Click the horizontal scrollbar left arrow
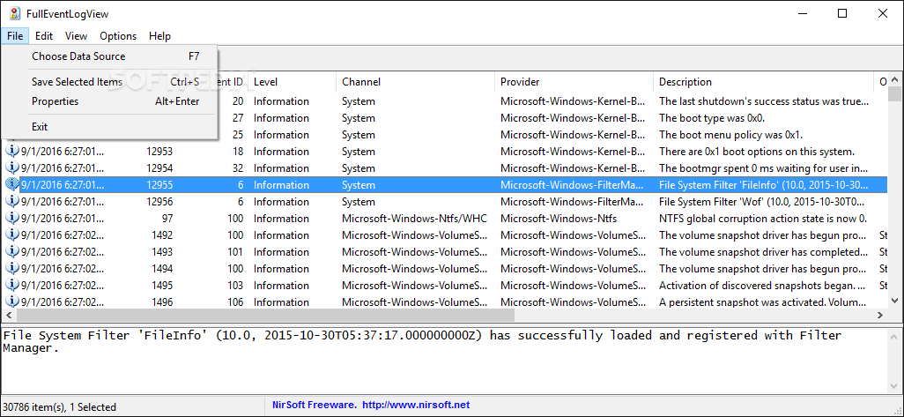 [x=9, y=316]
